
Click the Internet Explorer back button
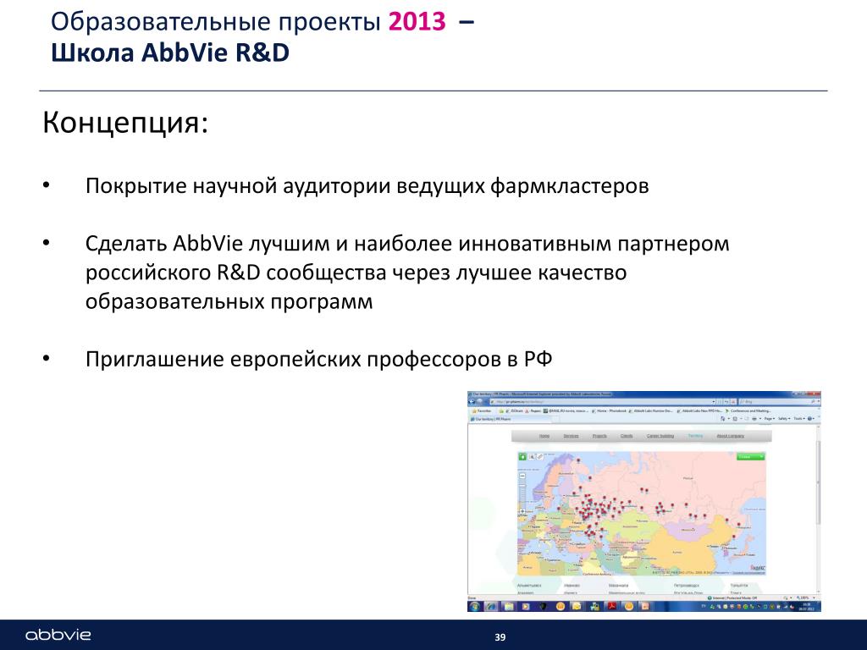tap(471, 401)
